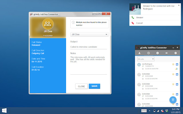183x114 pixels.
Task: Toggle the favorite star for Joe Rodriguez
Action: (173, 64)
